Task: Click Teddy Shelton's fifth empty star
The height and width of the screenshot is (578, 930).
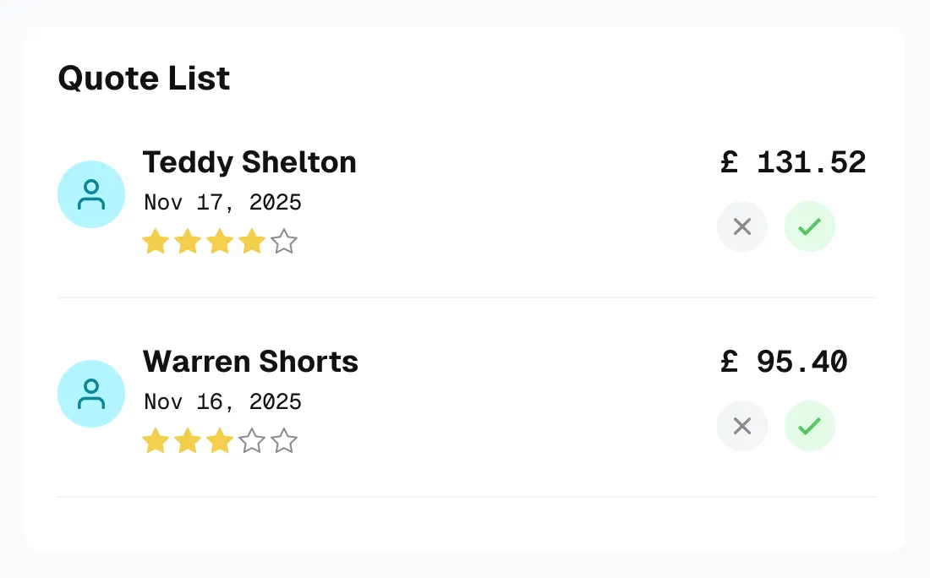Action: [x=284, y=243]
